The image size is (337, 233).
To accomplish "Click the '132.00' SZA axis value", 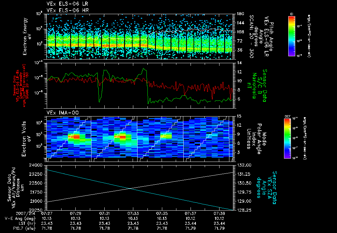I will 244,165.
